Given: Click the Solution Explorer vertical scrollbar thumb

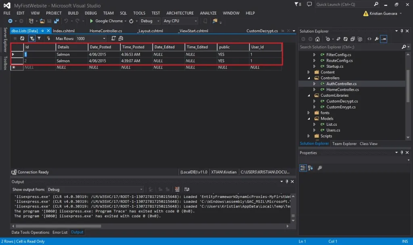Looking at the screenshot, I should click(x=408, y=86).
